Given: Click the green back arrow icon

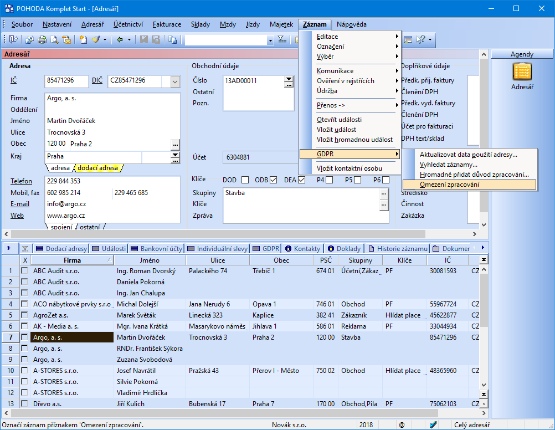Looking at the screenshot, I should coord(120,40).
